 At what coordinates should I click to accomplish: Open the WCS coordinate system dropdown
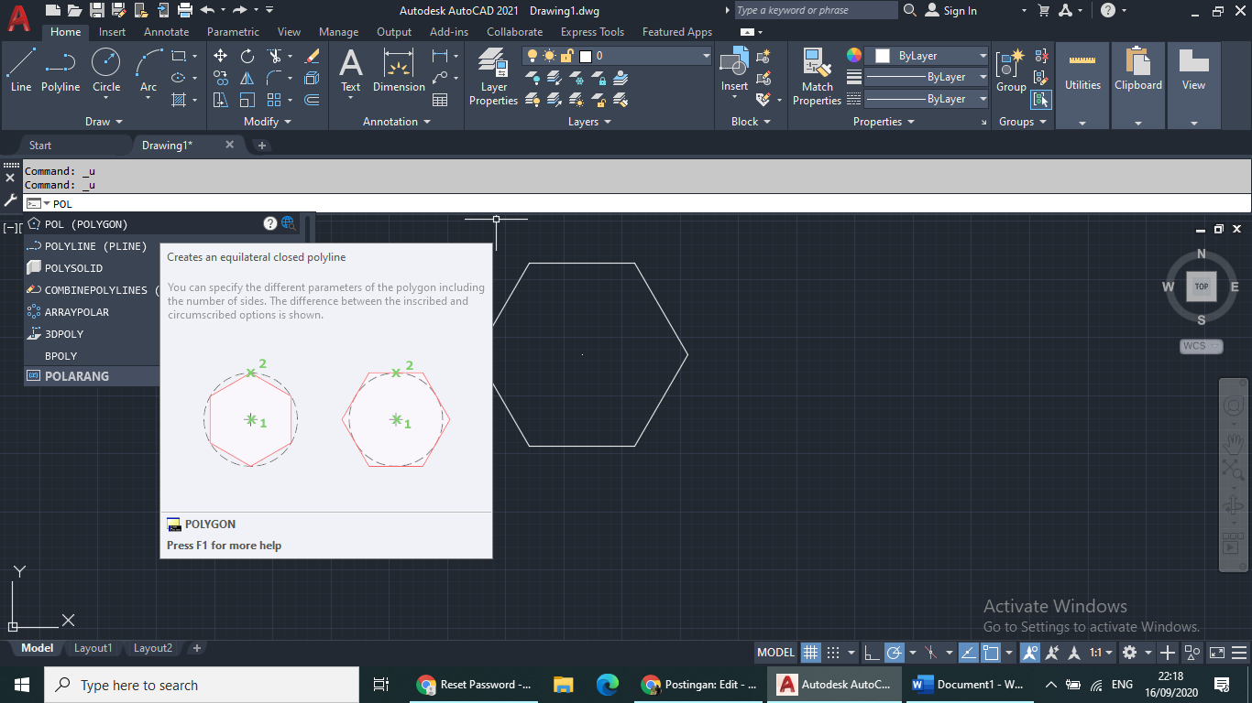tap(1202, 346)
